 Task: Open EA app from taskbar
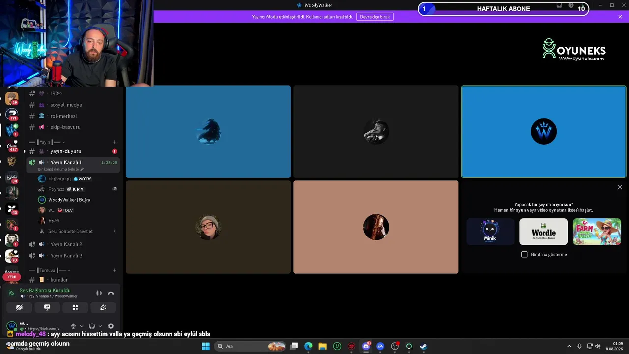pyautogui.click(x=380, y=346)
